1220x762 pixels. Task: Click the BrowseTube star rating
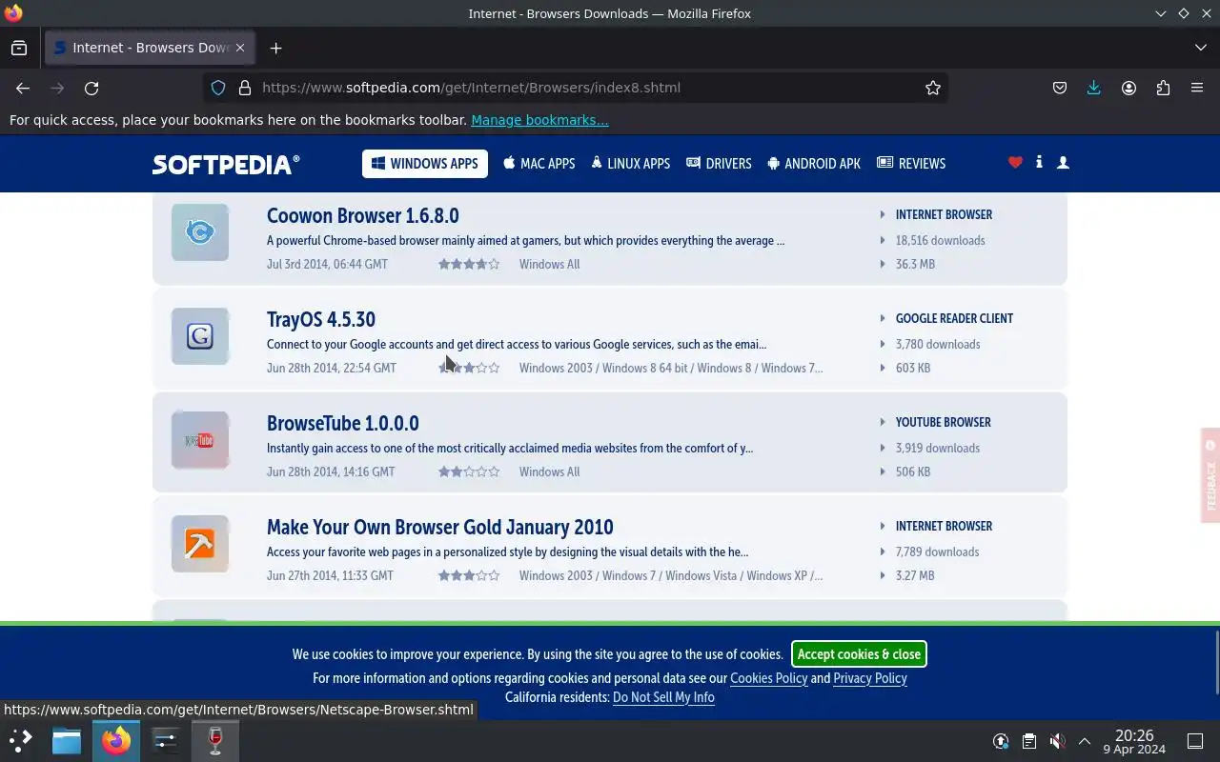coord(469,471)
